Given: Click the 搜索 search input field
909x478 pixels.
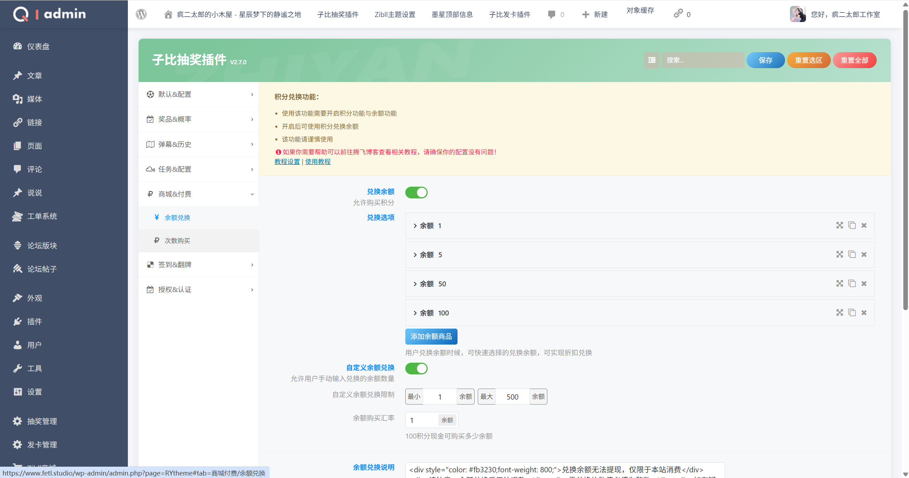Looking at the screenshot, I should point(702,60).
